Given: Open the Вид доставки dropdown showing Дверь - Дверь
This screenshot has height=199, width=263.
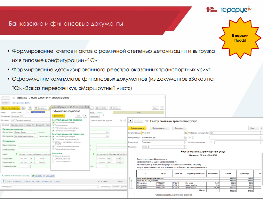Looking at the screenshot, I should coord(36,132).
